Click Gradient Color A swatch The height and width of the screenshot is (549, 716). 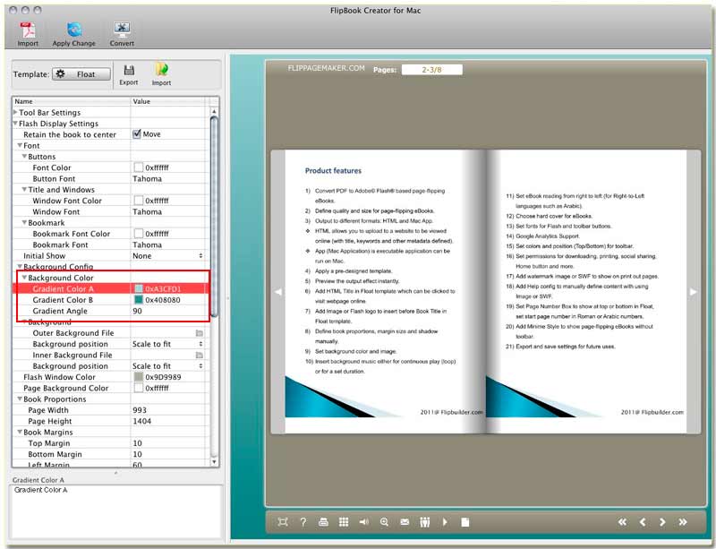pyautogui.click(x=139, y=289)
